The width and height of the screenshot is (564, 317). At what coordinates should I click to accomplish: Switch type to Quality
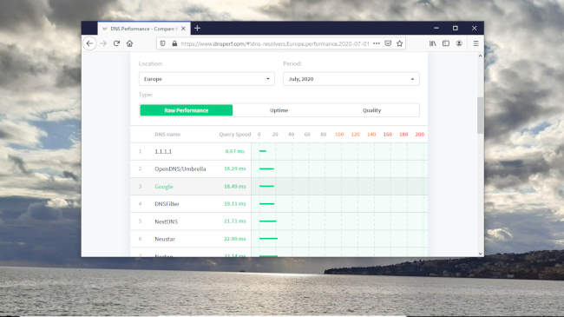(371, 110)
